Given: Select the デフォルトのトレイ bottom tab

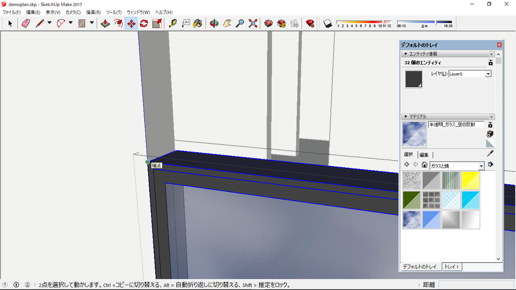Looking at the screenshot, I should [x=420, y=267].
